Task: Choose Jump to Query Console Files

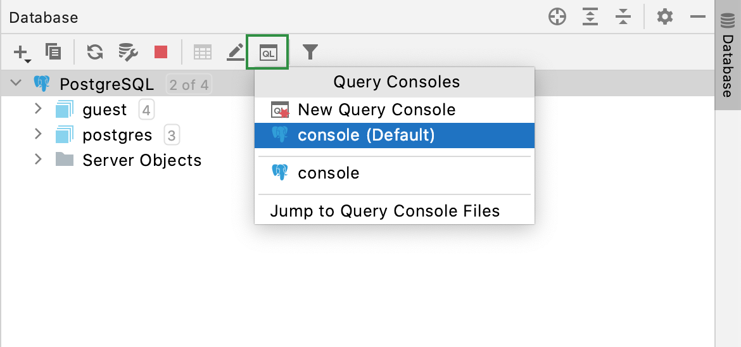Action: tap(395, 211)
